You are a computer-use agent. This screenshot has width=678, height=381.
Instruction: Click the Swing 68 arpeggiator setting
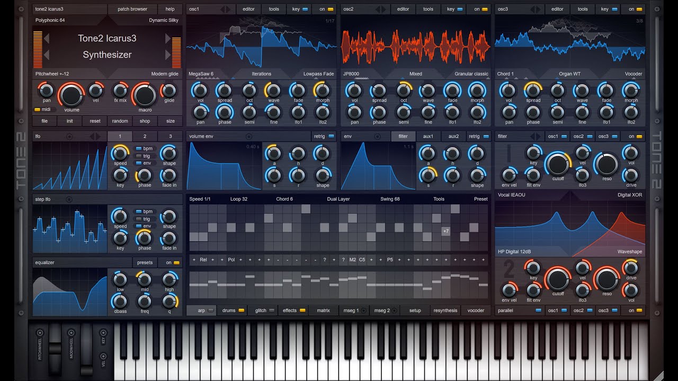click(390, 199)
